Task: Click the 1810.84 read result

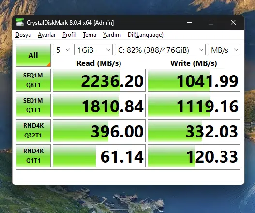Action: point(99,106)
